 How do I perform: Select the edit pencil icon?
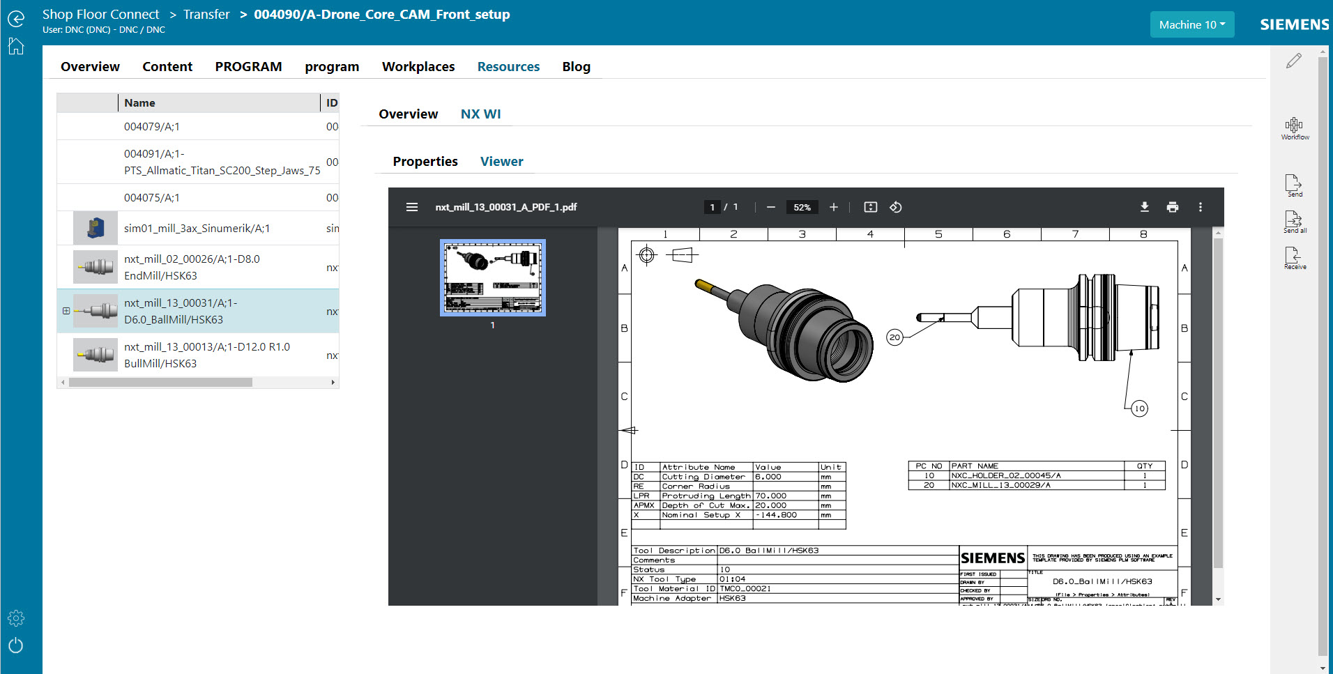tap(1293, 61)
